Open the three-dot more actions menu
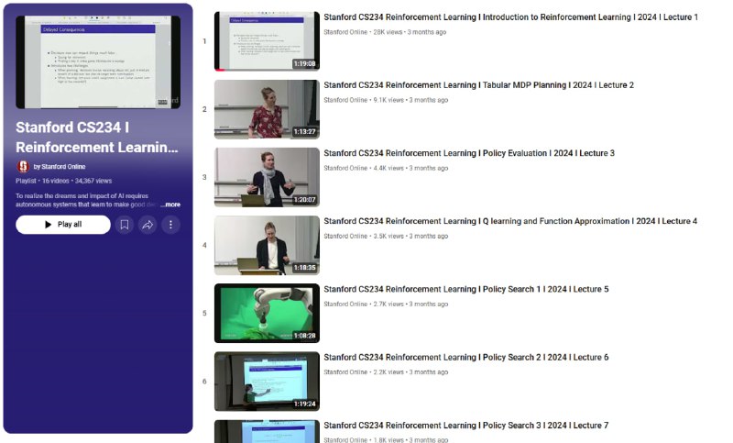 coord(170,225)
